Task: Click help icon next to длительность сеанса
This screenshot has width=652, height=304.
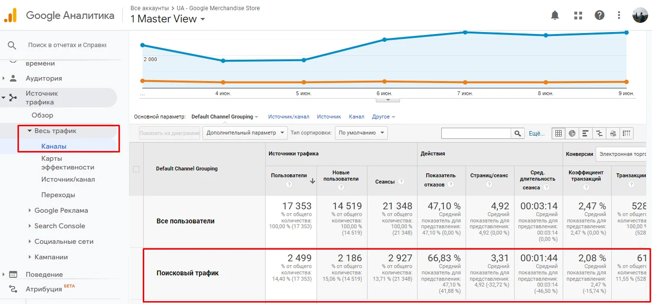Action: pos(546,187)
